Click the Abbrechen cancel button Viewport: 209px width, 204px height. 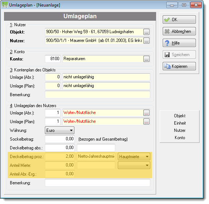tap(179, 31)
